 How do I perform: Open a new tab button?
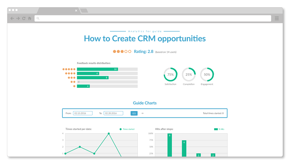coord(84,11)
